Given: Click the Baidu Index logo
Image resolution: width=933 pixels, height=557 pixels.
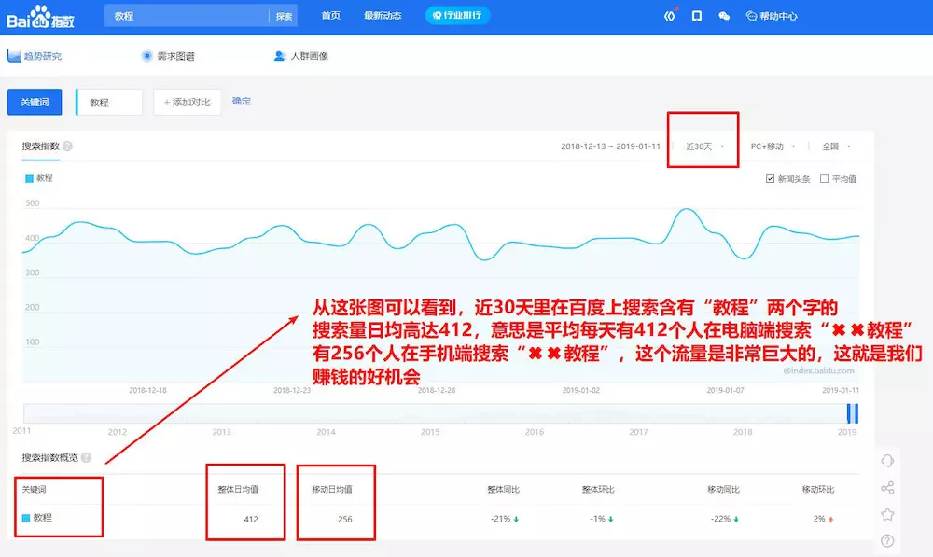Looking at the screenshot, I should pyautogui.click(x=40, y=17).
